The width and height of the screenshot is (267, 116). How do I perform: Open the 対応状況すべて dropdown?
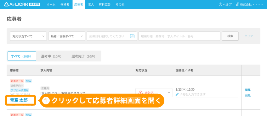coord(28,36)
